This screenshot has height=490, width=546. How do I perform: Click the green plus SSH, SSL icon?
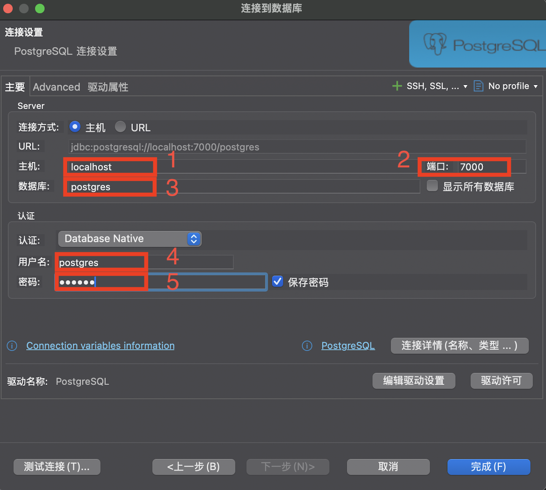tap(397, 86)
